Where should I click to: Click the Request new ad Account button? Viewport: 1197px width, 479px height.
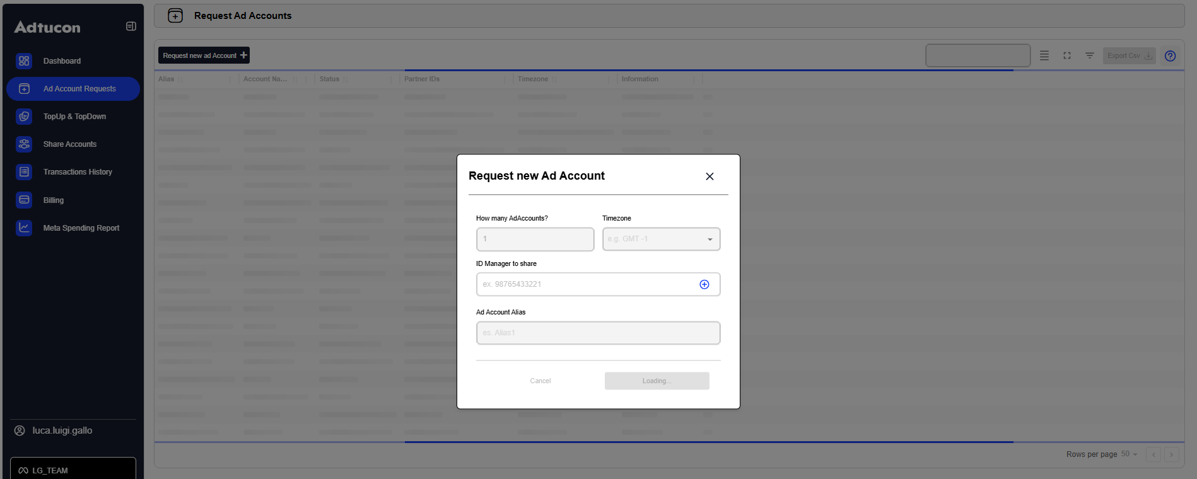pyautogui.click(x=204, y=55)
